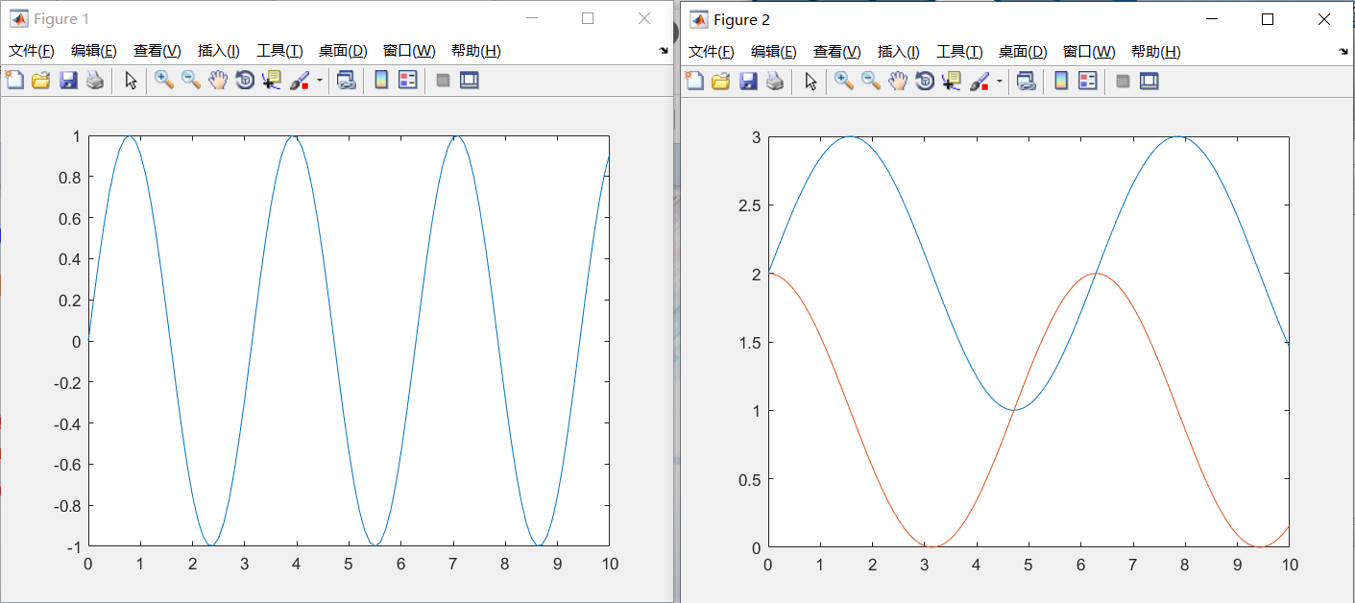Activate Zoom In tool in Figure 2
Viewport: 1355px width, 603px height.
click(844, 82)
